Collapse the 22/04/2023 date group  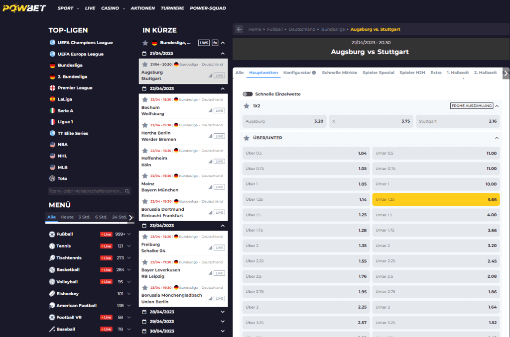223,88
